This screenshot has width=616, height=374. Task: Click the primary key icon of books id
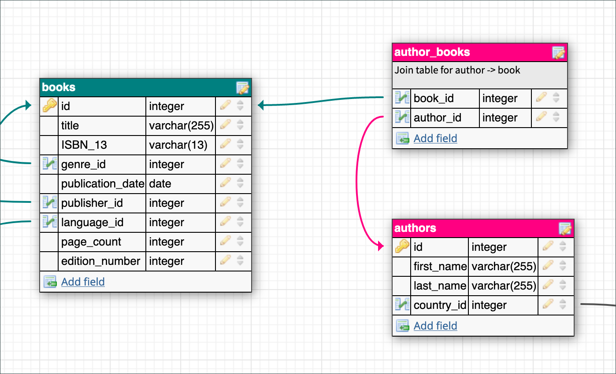pyautogui.click(x=50, y=106)
